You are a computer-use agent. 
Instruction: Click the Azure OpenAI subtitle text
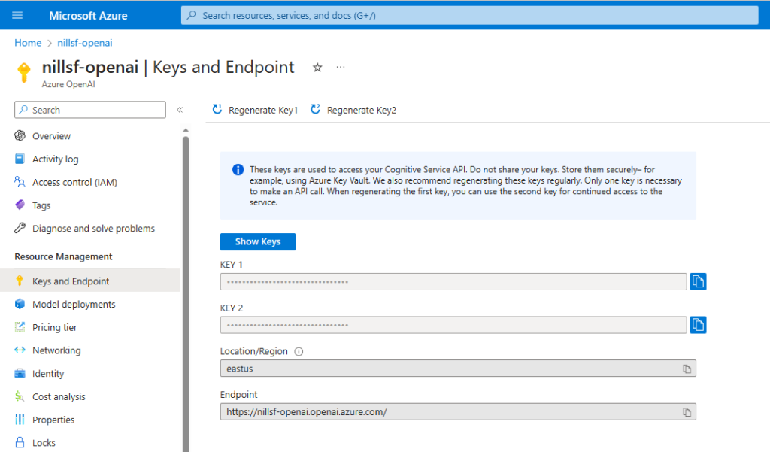coord(68,84)
